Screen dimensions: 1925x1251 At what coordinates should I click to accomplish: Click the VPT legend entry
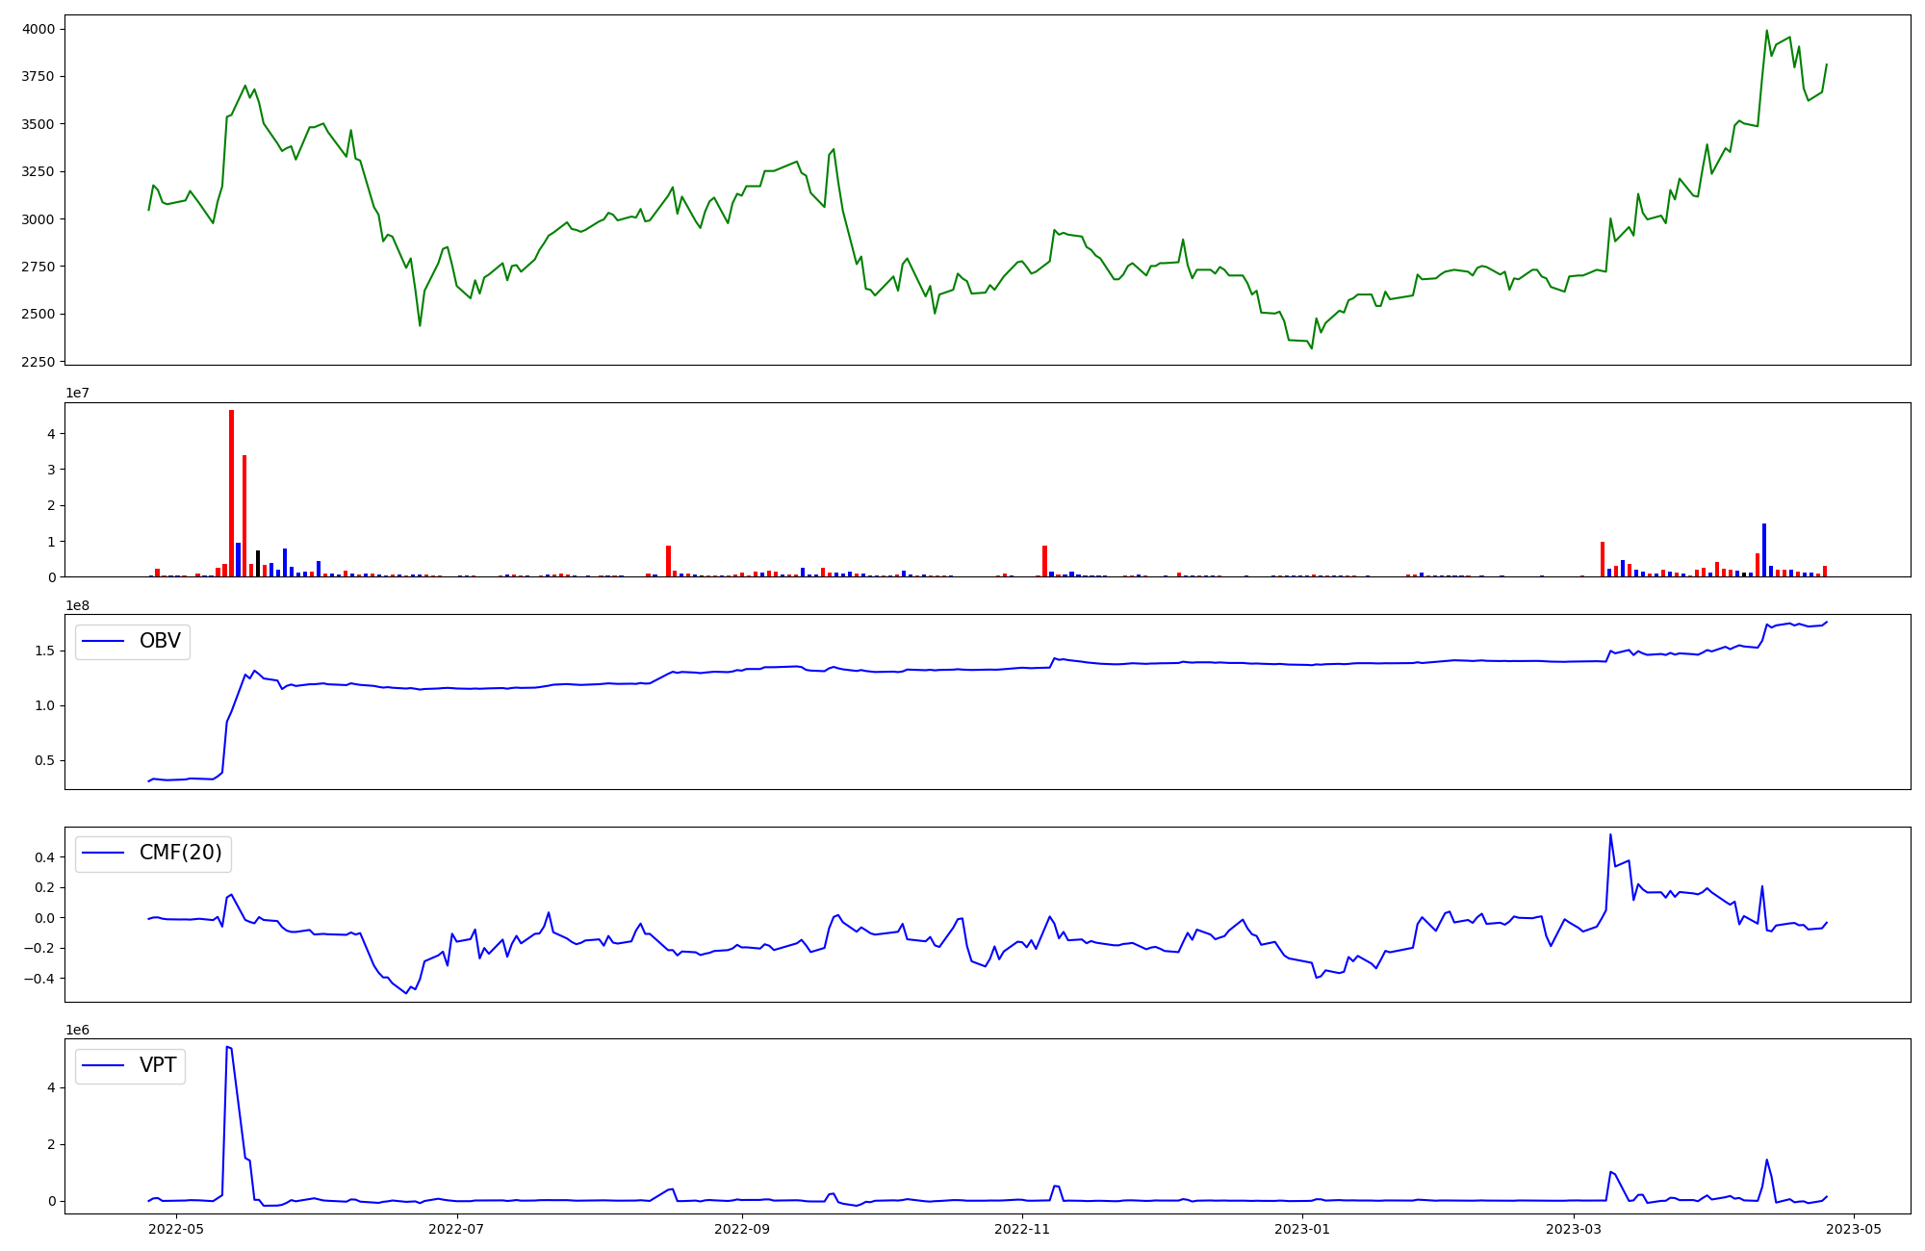[x=130, y=1065]
